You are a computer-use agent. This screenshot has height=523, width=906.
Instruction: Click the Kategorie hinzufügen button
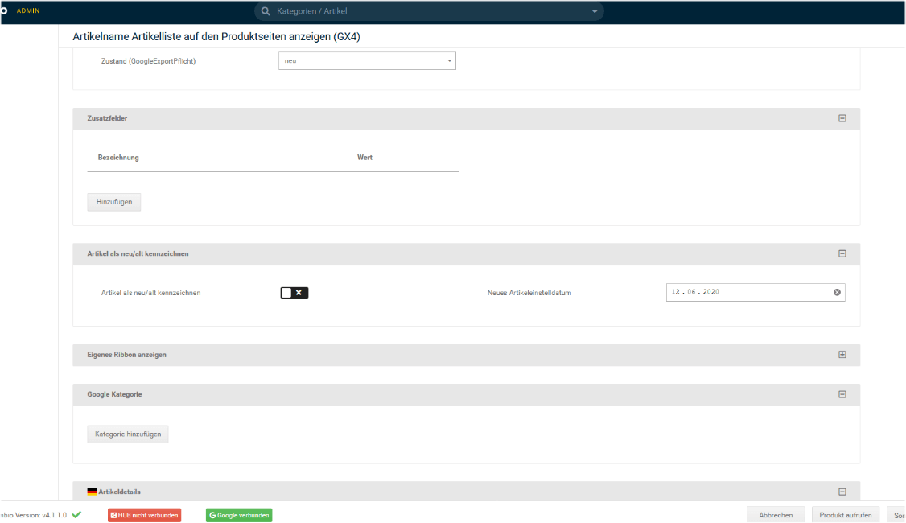128,434
